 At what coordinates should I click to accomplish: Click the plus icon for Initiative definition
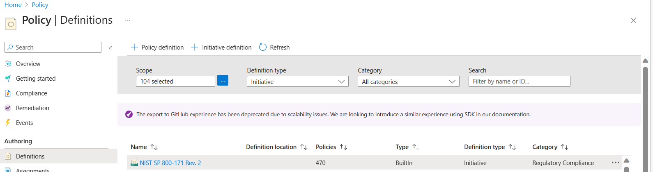(x=195, y=48)
